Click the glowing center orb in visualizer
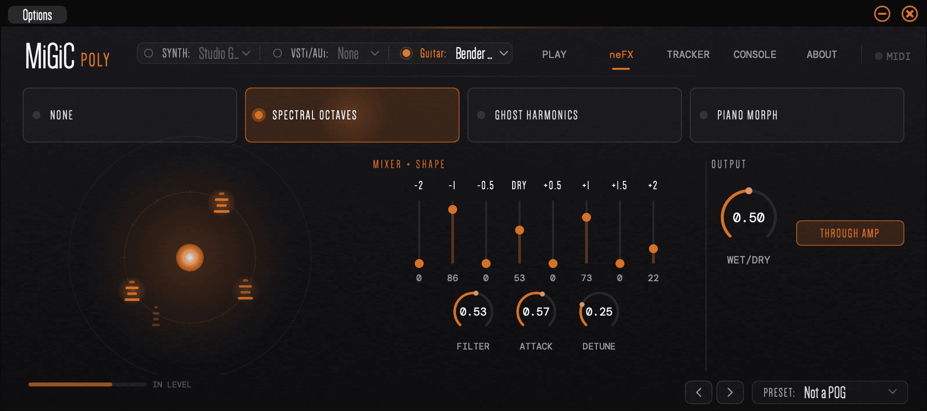Viewport: 927px width, 411px height. 190,258
